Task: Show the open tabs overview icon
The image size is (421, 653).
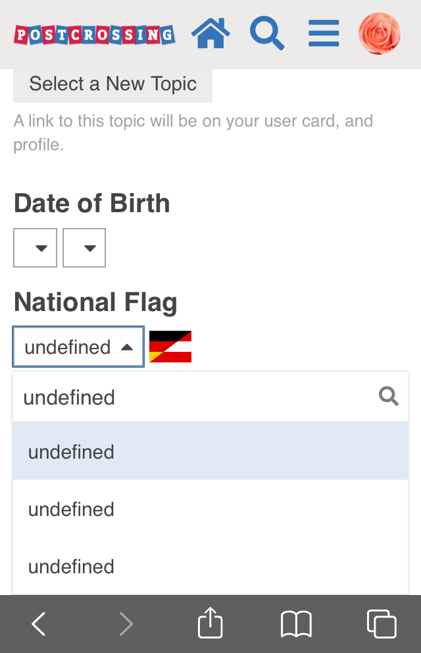Action: point(382,624)
